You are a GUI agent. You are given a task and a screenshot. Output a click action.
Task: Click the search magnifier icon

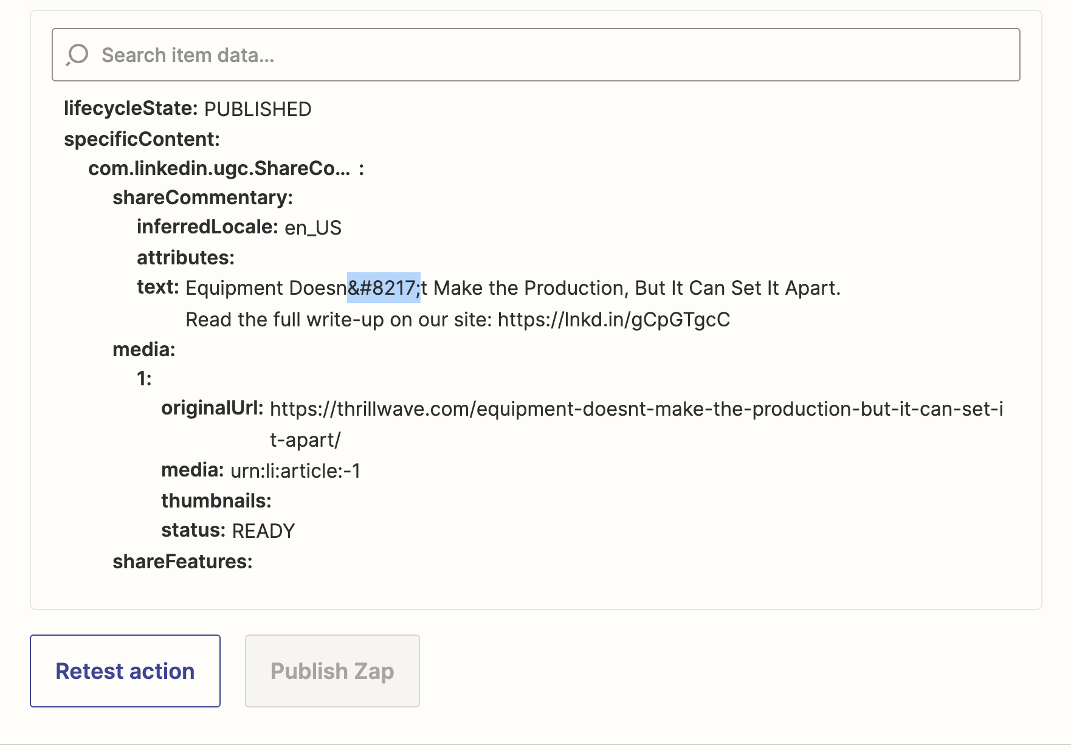[77, 55]
